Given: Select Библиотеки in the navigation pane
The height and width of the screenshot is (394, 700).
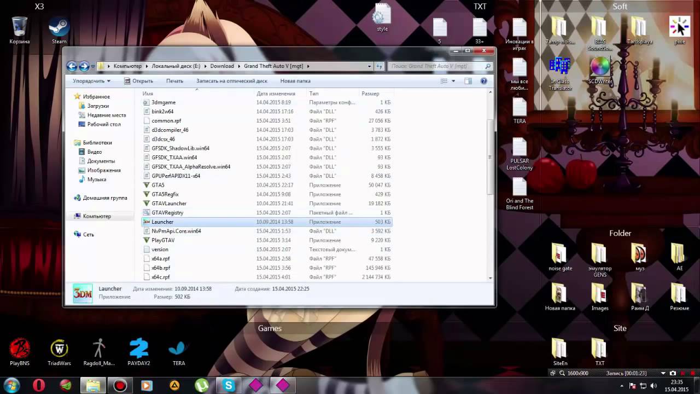Looking at the screenshot, I should pos(93,142).
